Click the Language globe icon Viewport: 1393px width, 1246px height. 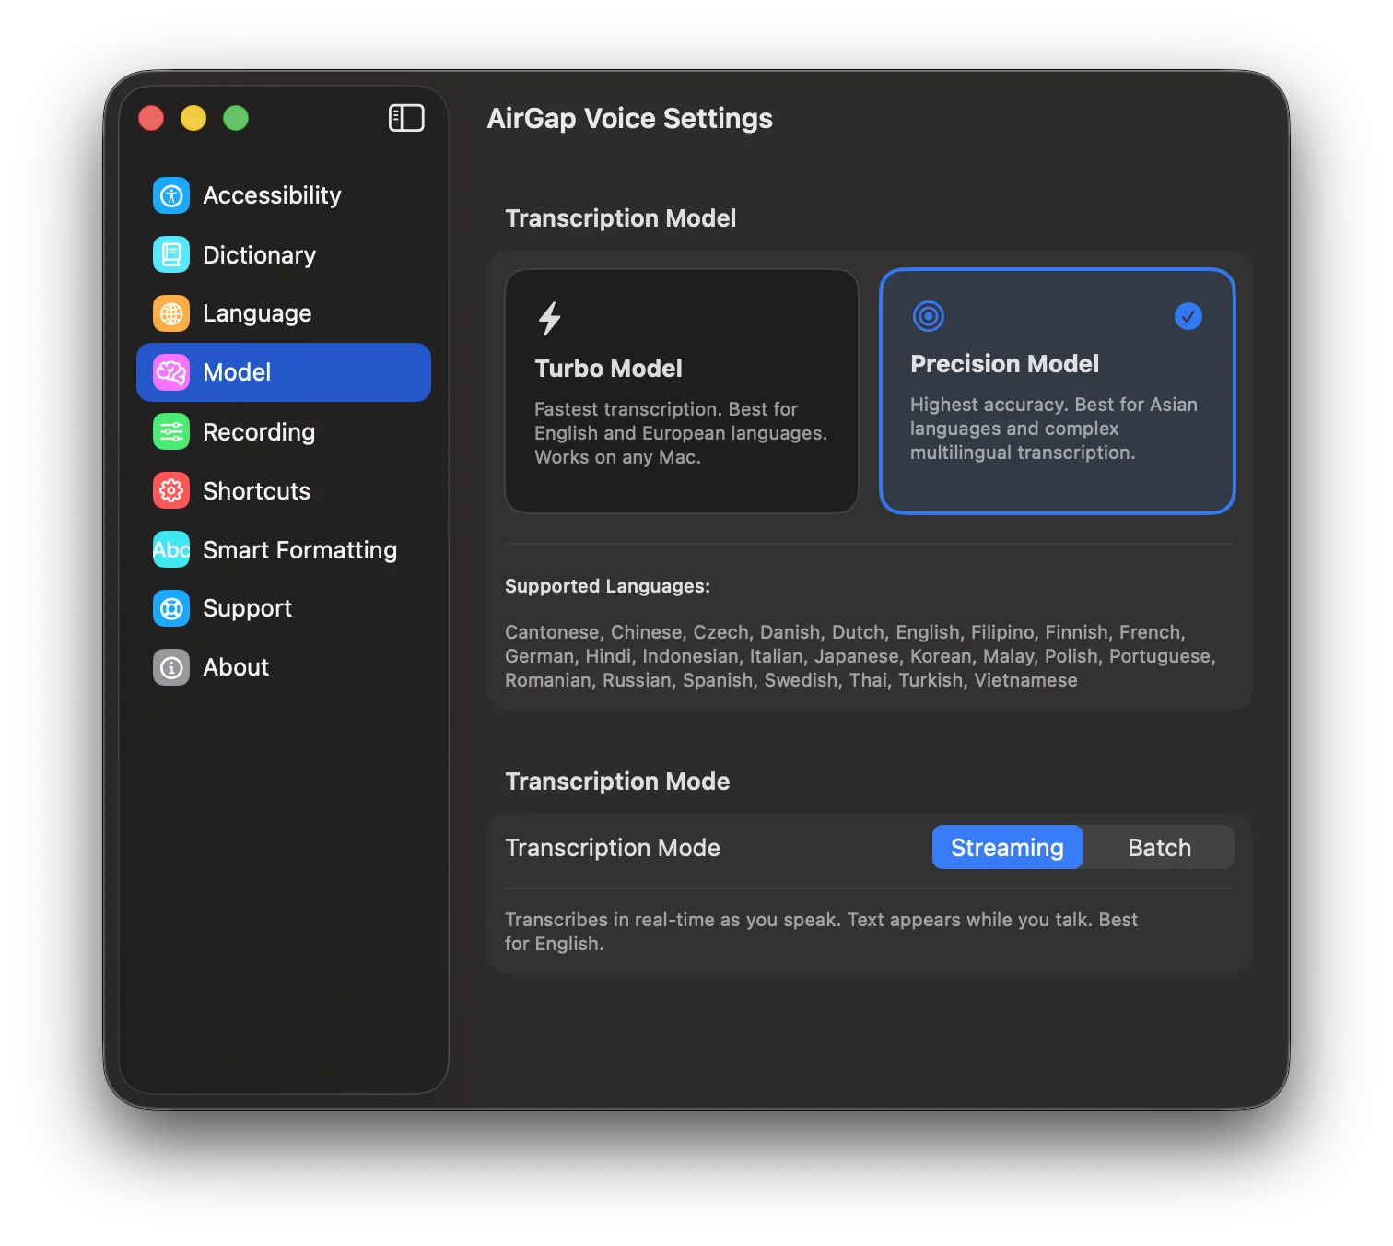point(171,313)
